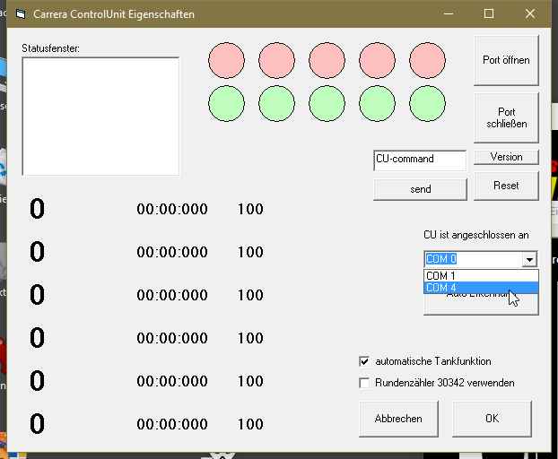Send the CU command
Screen dimensions: 558x459
420,189
